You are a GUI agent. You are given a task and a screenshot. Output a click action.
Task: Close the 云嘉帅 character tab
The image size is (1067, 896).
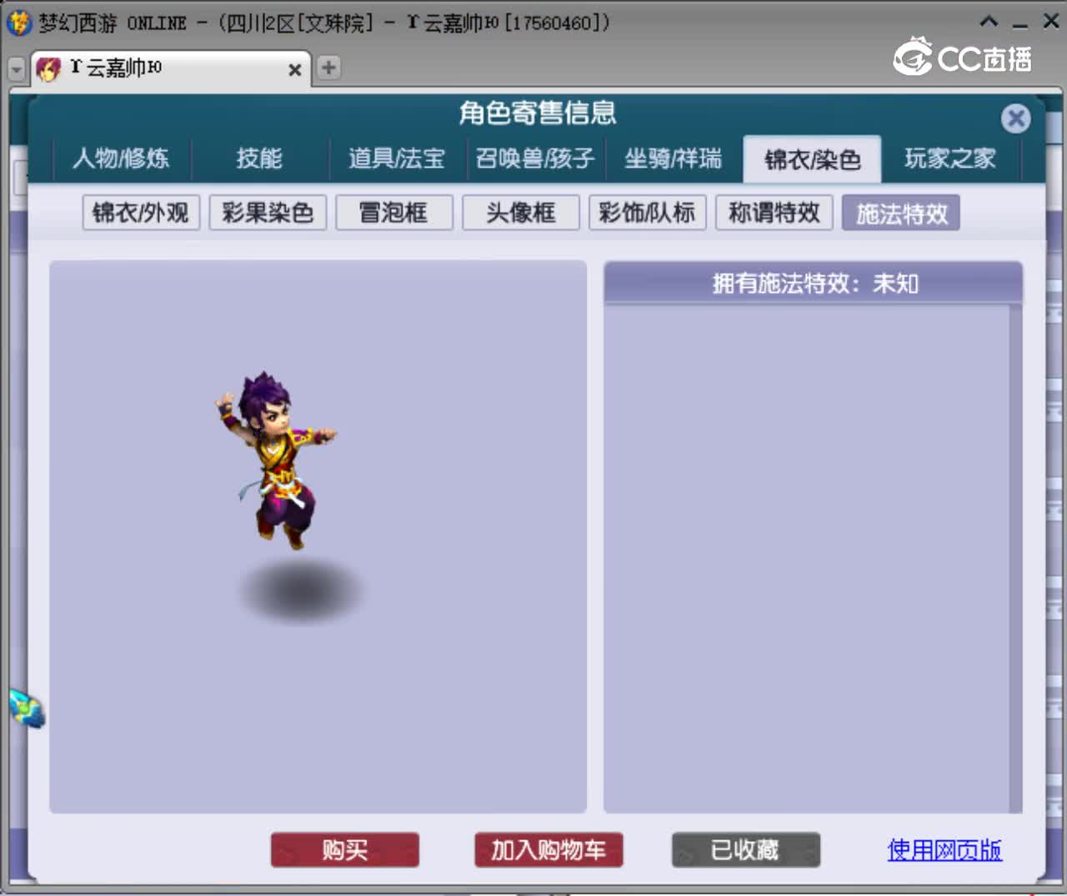coord(294,70)
